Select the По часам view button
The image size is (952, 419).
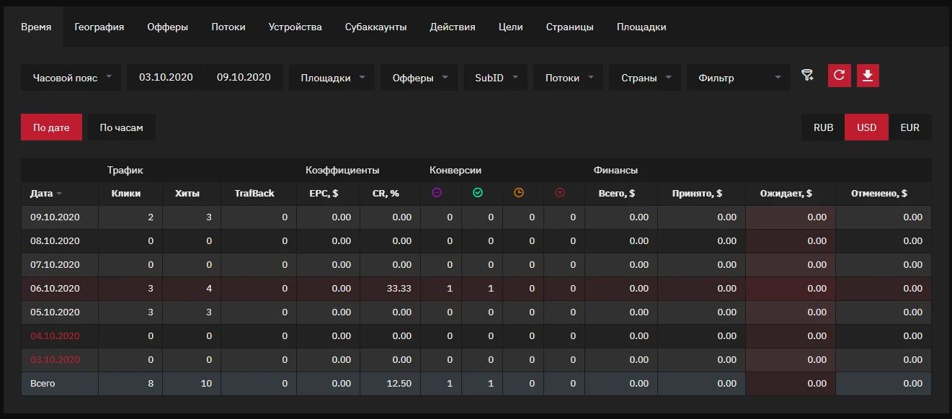[x=121, y=127]
